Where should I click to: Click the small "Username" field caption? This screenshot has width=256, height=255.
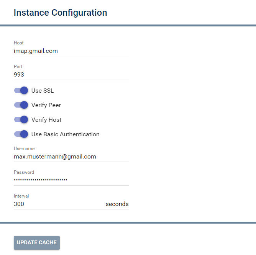pos(24,149)
